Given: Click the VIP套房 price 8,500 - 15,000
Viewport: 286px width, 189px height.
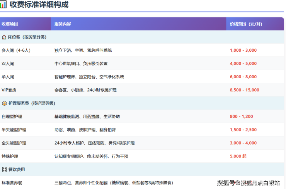Looking at the screenshot, I should coord(244,90).
